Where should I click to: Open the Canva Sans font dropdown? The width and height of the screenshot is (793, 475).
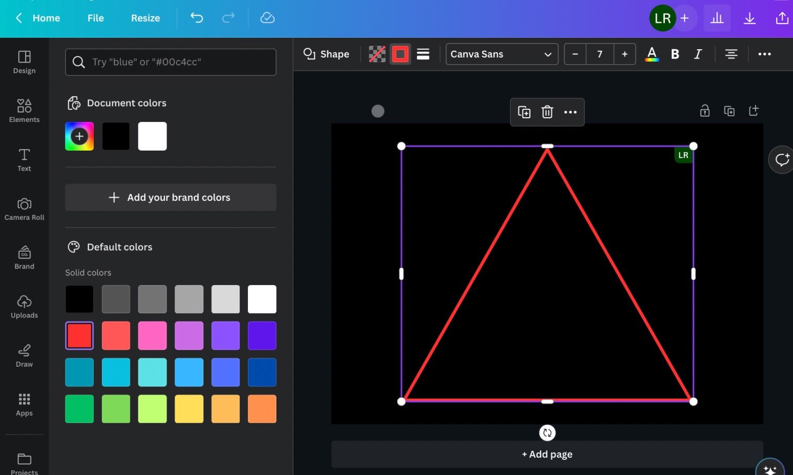[501, 54]
